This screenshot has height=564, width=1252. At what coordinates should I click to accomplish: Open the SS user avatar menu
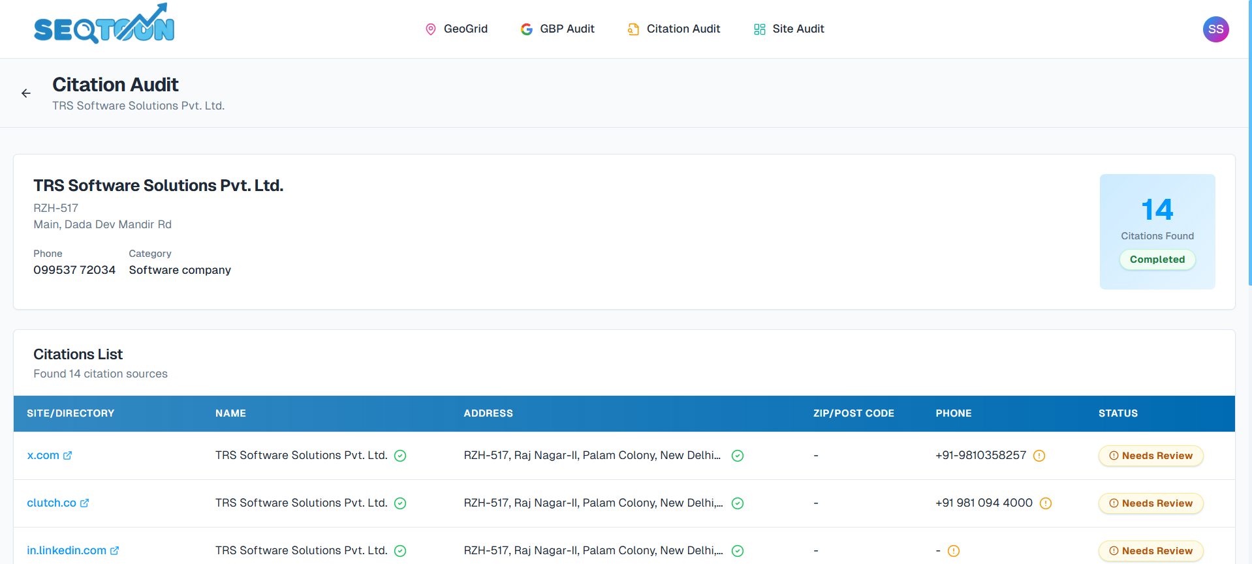click(x=1215, y=29)
